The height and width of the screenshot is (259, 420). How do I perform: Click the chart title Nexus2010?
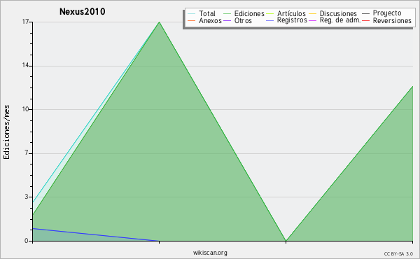tap(82, 11)
